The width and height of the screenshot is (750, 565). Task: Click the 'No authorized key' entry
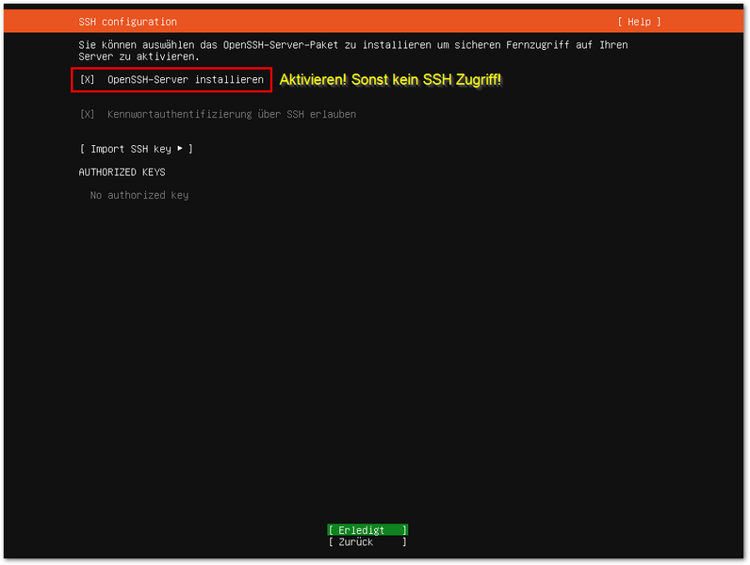pyautogui.click(x=139, y=195)
